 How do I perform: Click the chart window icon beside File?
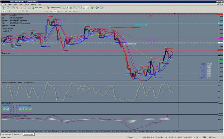[2, 4]
